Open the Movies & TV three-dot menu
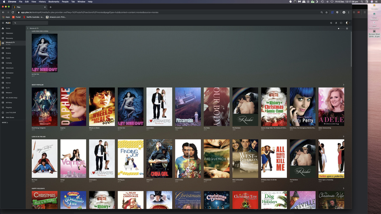381x214 pixels. coord(28,28)
